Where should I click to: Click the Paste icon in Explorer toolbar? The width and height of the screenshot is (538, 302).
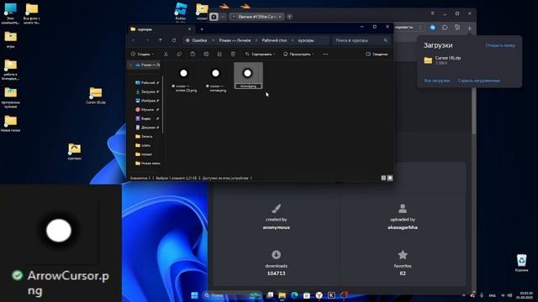pyautogui.click(x=193, y=54)
